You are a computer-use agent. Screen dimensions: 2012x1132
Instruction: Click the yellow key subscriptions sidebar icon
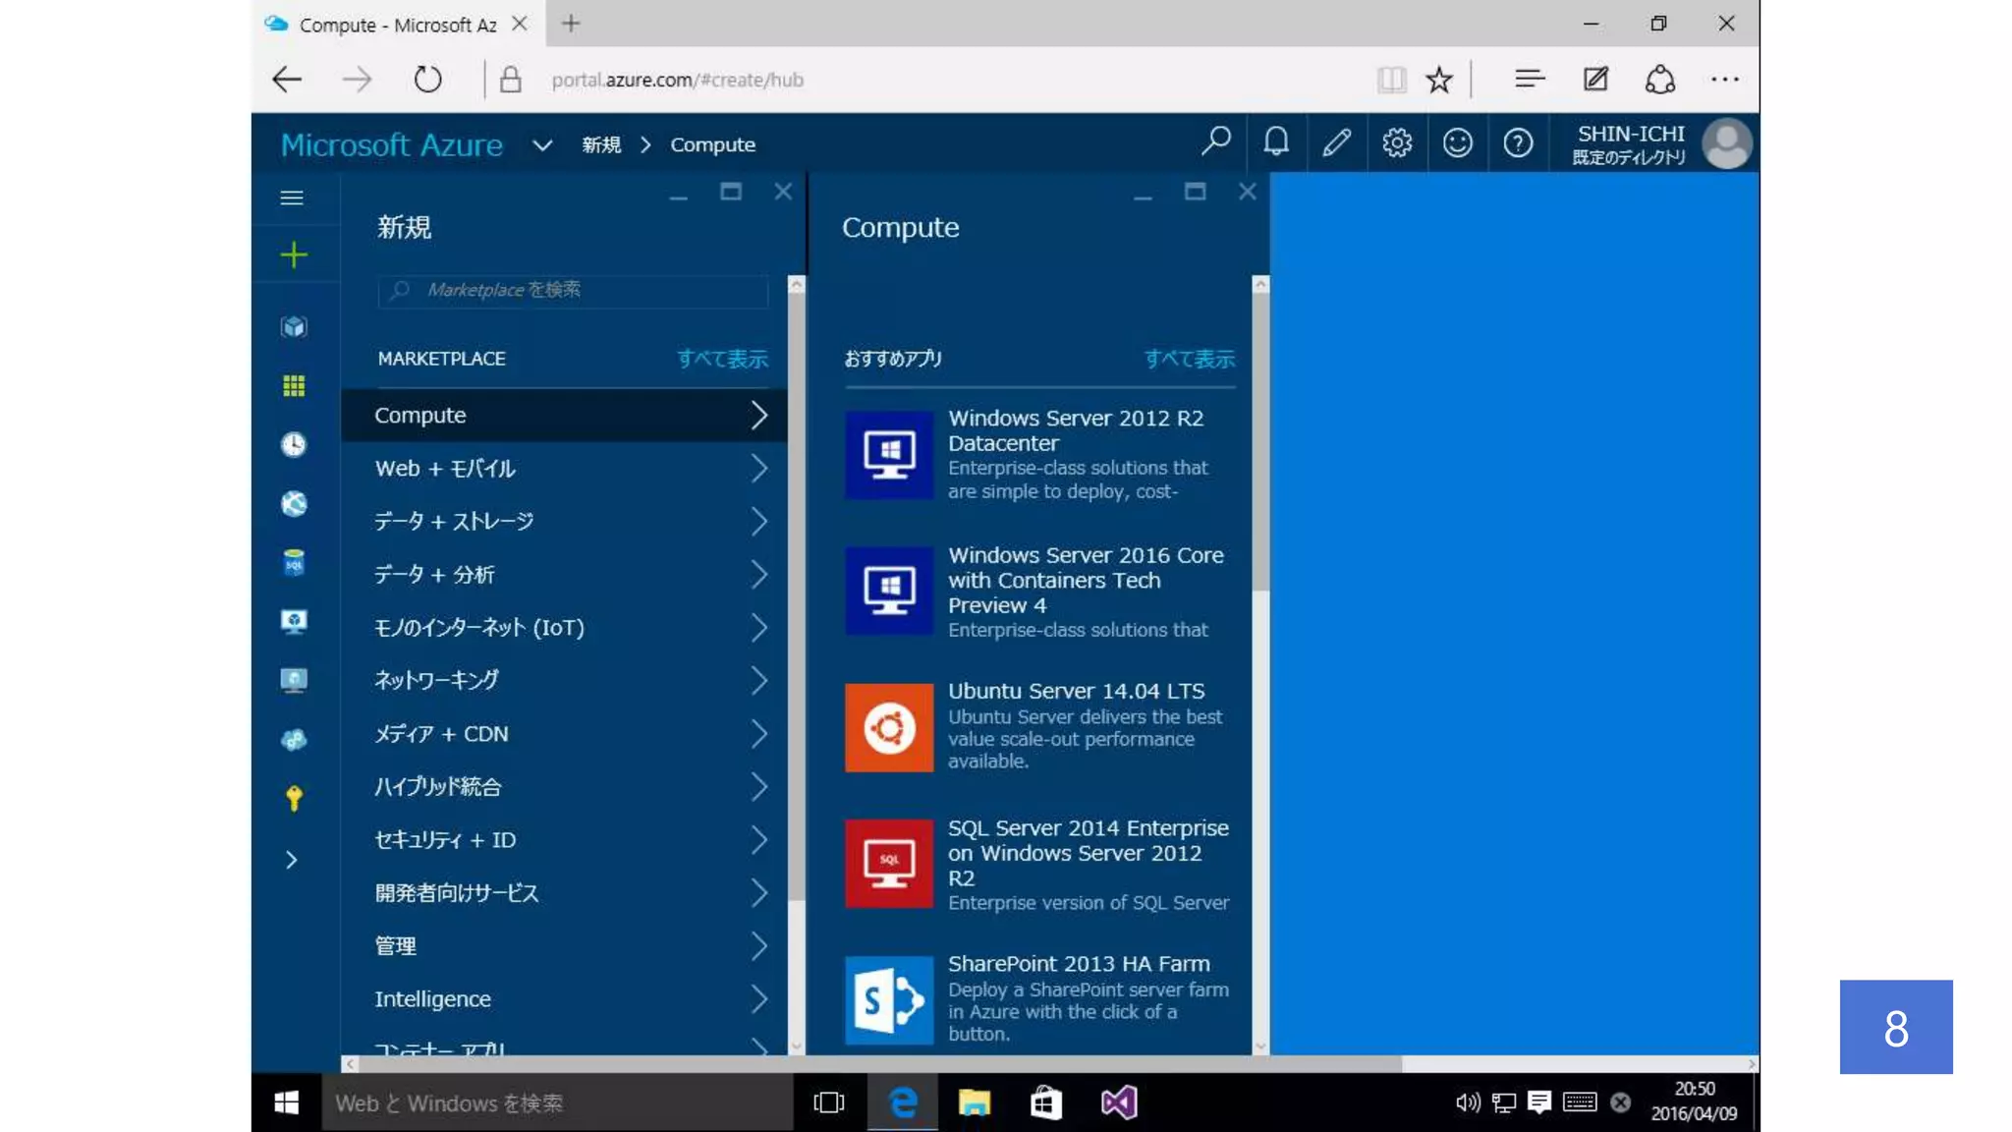[x=293, y=798]
